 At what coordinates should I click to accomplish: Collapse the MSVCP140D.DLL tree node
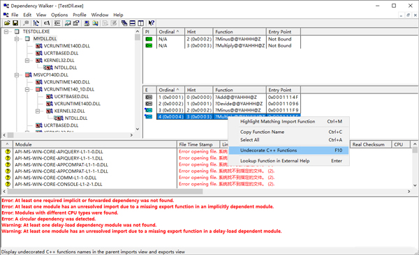pyautogui.click(x=17, y=75)
